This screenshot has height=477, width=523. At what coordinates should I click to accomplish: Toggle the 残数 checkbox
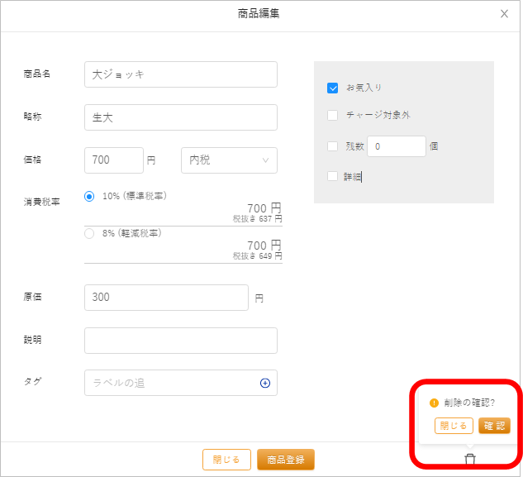[x=333, y=146]
